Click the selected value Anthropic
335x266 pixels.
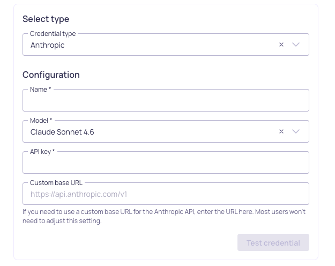48,46
